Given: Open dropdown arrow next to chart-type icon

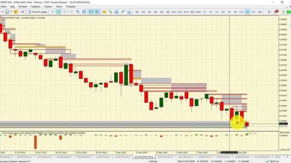Looking at the screenshot, I should coord(11,12).
